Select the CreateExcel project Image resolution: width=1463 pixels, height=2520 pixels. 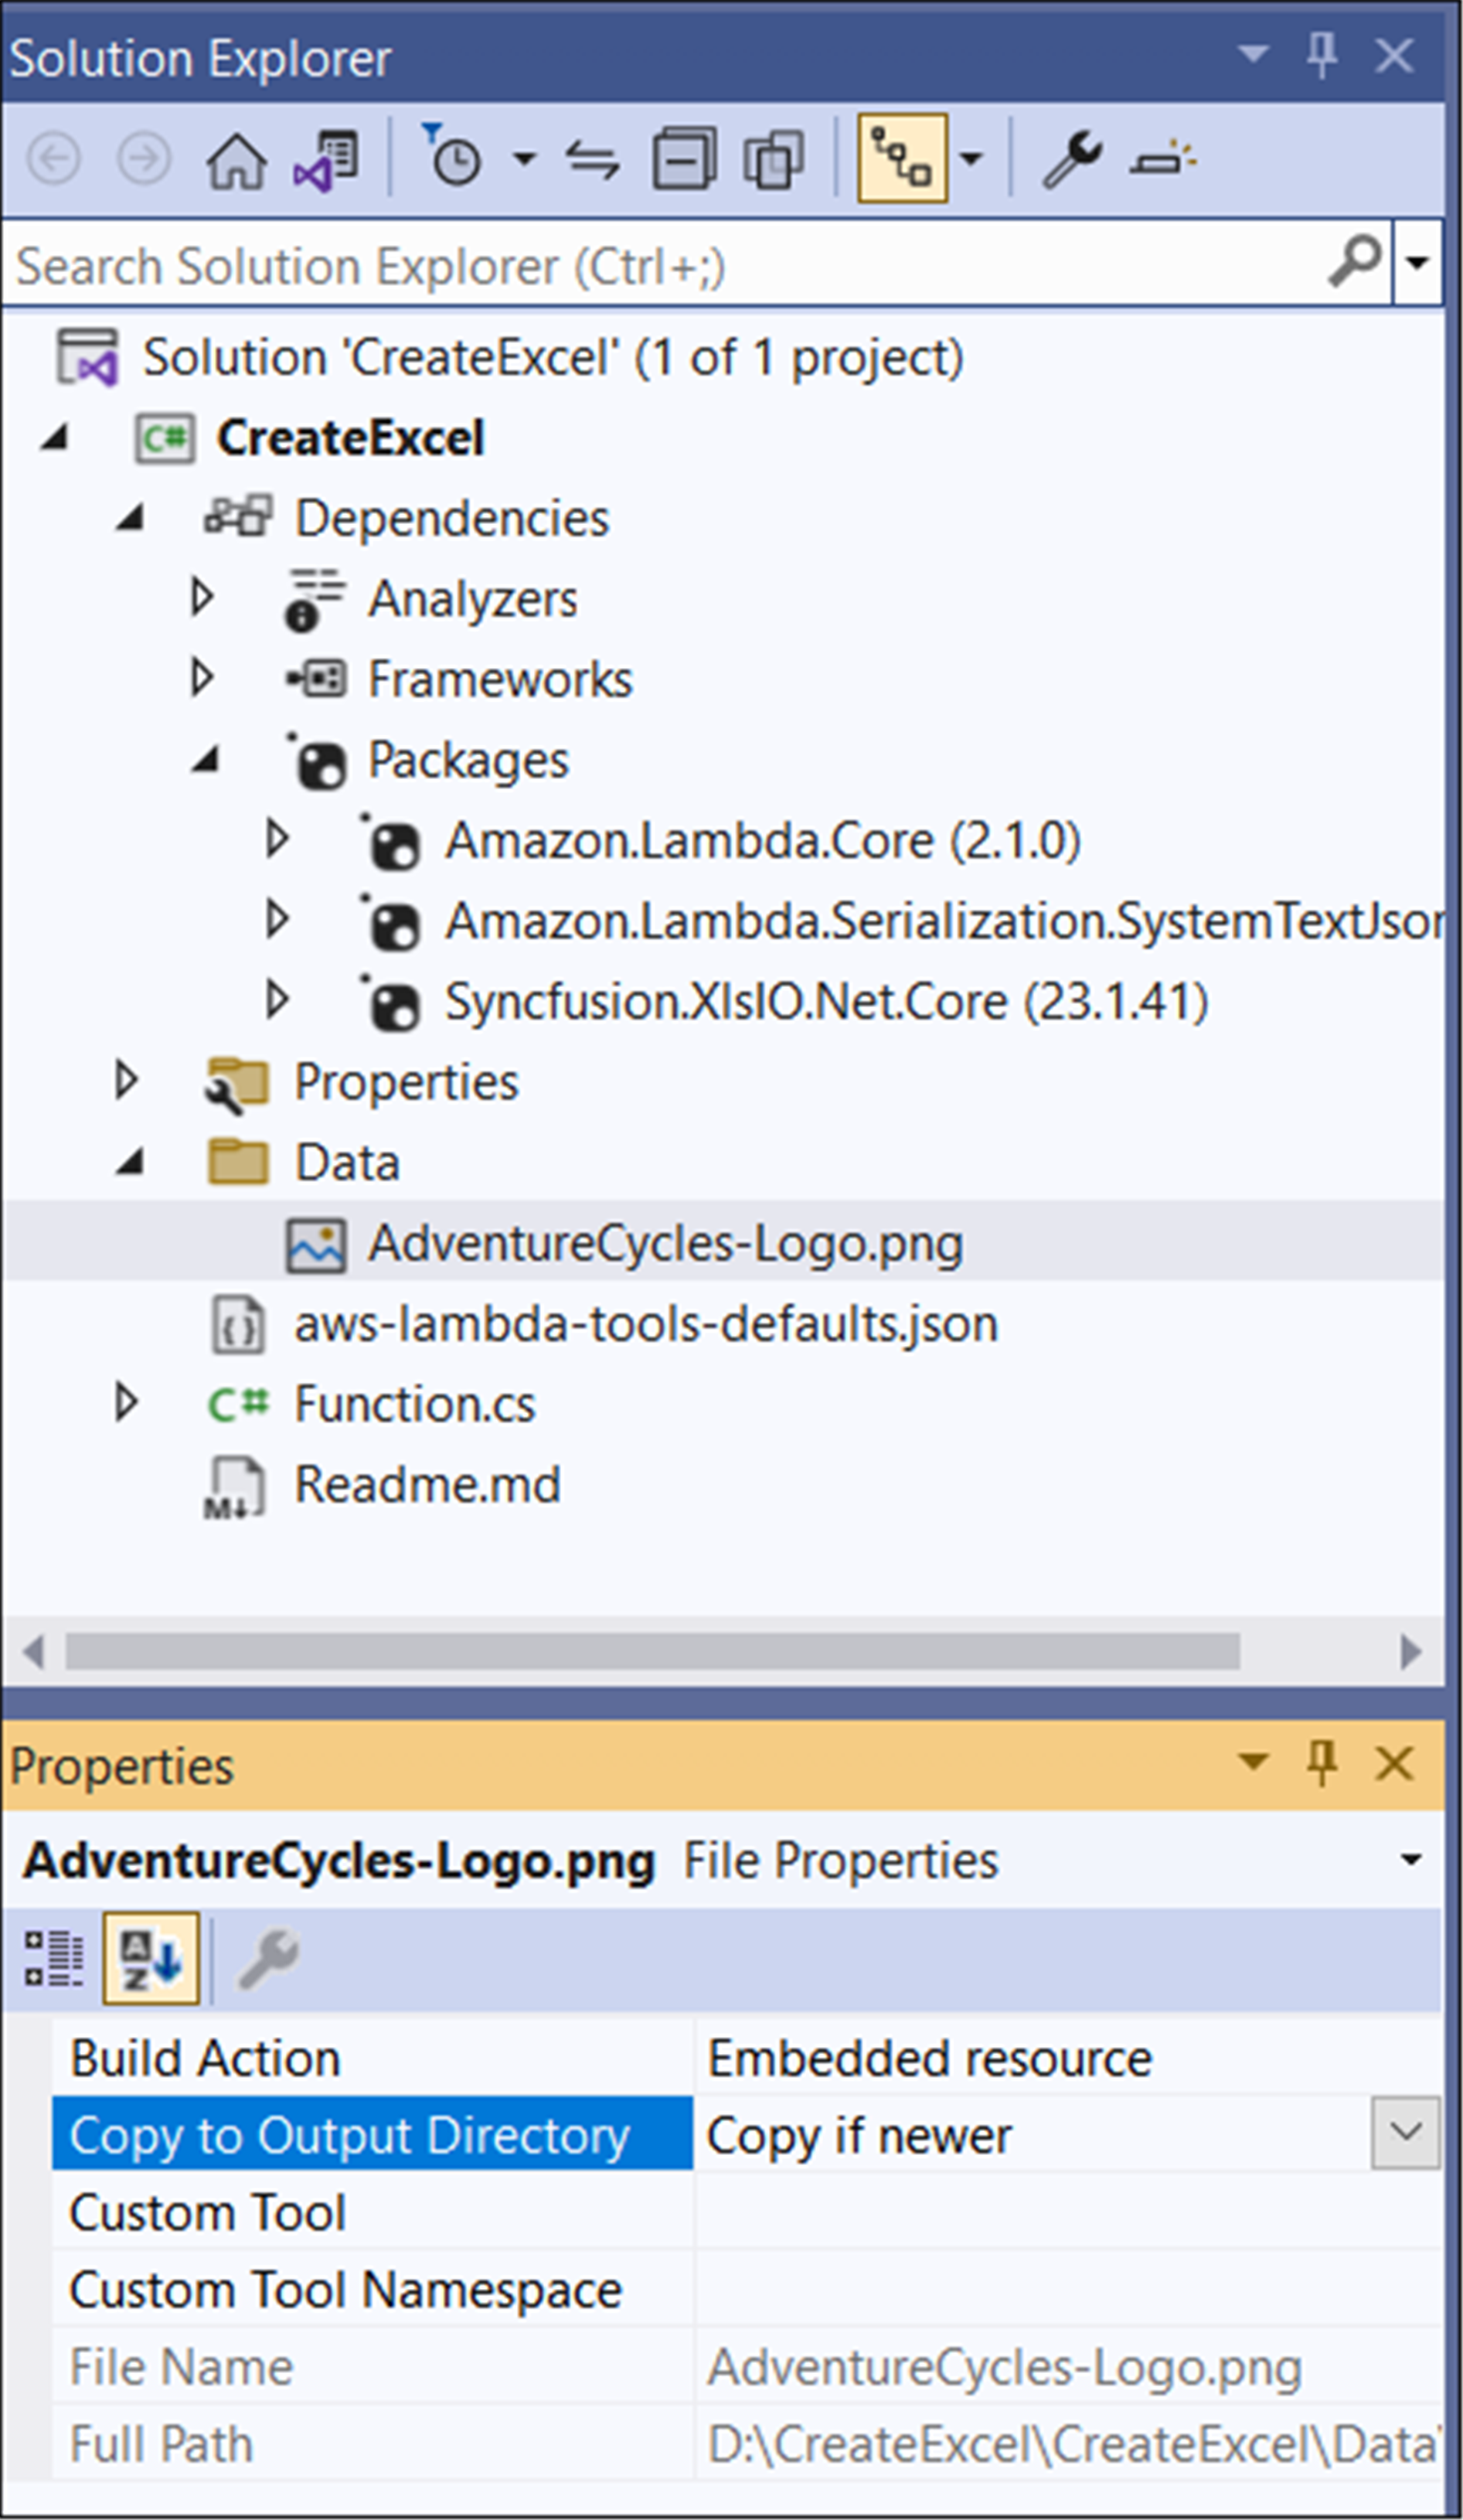pos(350,438)
